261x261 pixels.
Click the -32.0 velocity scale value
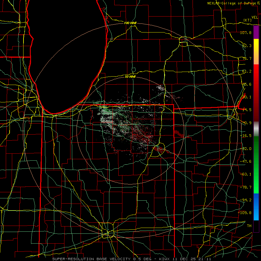click(x=246, y=149)
